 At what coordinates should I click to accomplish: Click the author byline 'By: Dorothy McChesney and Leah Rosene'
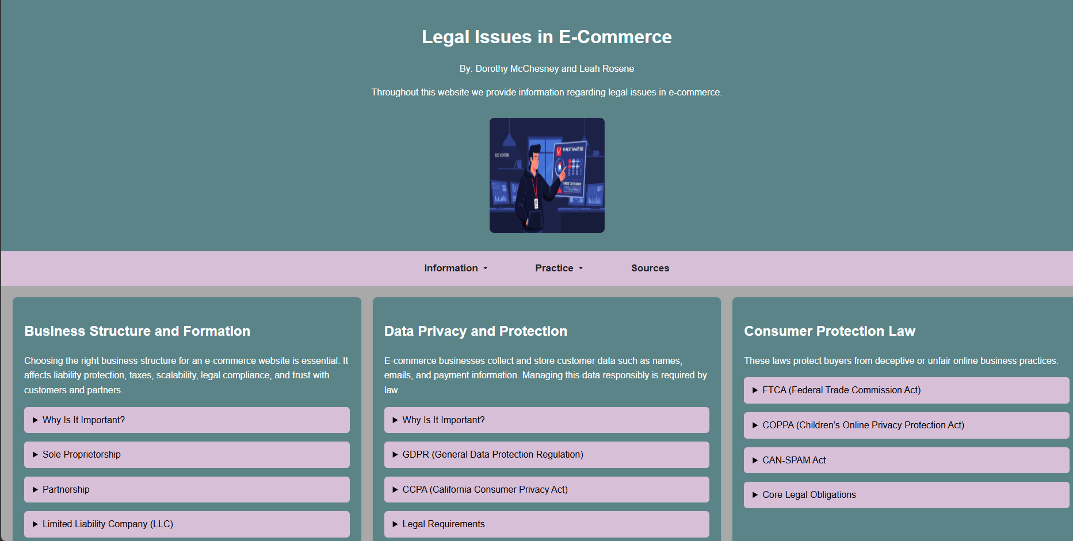point(547,68)
